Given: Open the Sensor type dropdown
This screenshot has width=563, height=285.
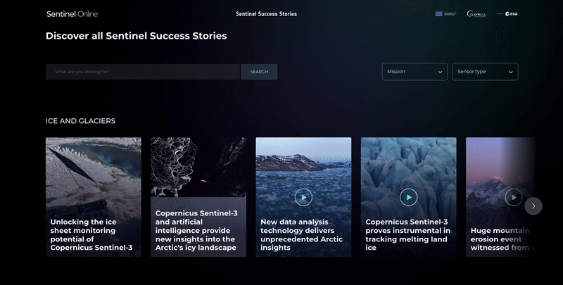Looking at the screenshot, I should coord(485,72).
